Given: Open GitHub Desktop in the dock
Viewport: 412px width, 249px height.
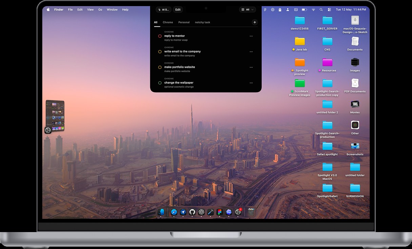Looking at the screenshot, I should pyautogui.click(x=192, y=212).
